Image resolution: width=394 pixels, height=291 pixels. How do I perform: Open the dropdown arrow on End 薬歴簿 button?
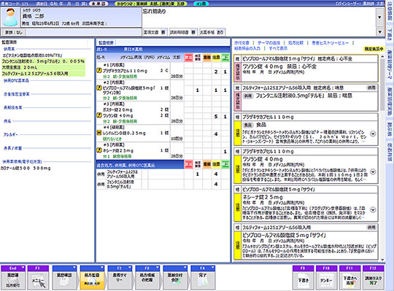coord(23,268)
